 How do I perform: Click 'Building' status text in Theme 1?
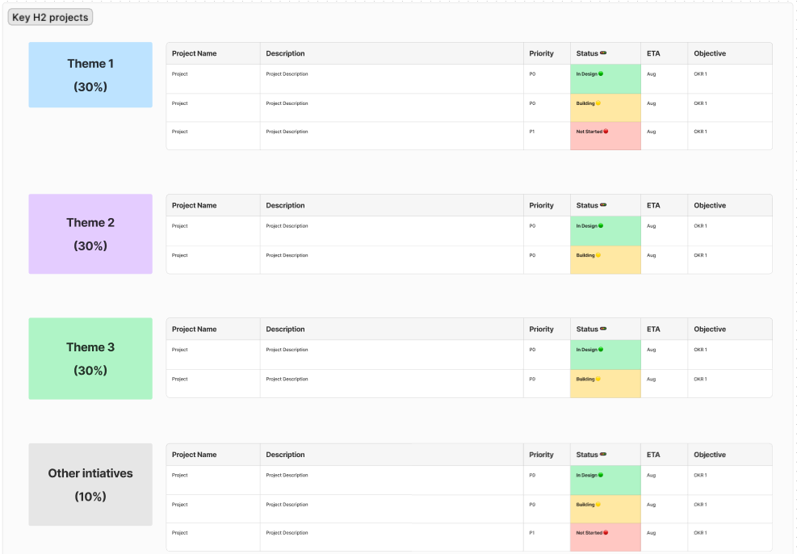click(x=585, y=103)
